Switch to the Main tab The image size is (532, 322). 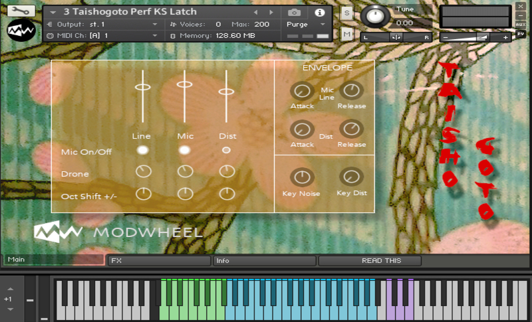55,260
